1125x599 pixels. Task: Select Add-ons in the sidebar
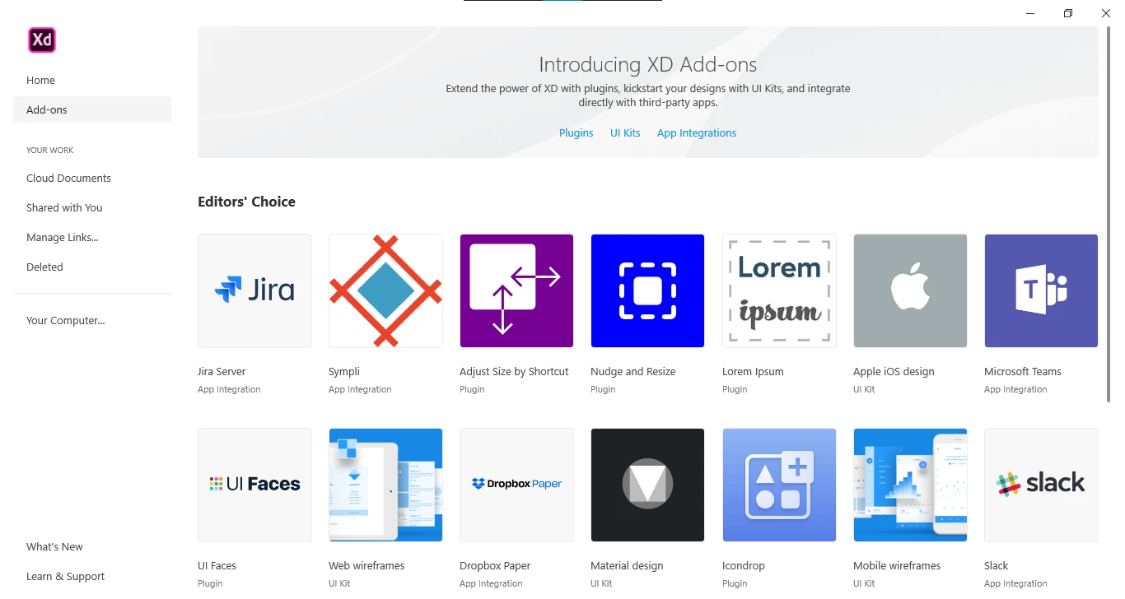click(x=92, y=109)
